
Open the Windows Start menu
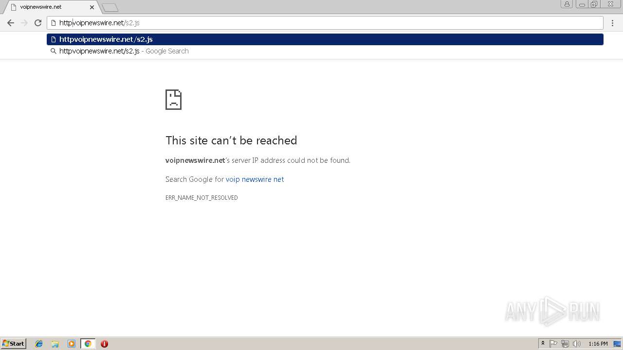point(13,344)
